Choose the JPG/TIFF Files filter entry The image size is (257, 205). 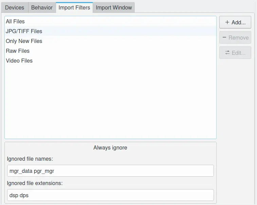pyautogui.click(x=24, y=31)
